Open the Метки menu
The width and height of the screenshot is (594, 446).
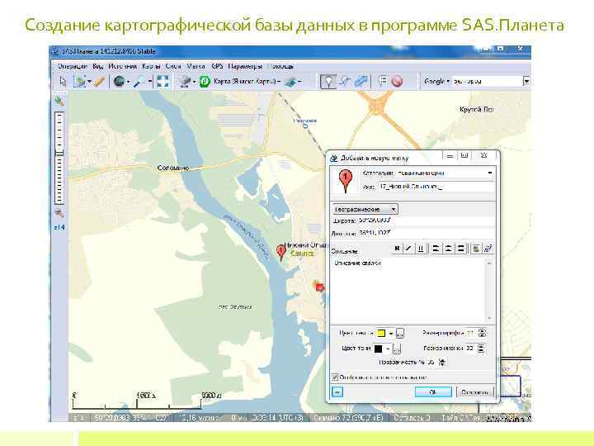coord(196,66)
